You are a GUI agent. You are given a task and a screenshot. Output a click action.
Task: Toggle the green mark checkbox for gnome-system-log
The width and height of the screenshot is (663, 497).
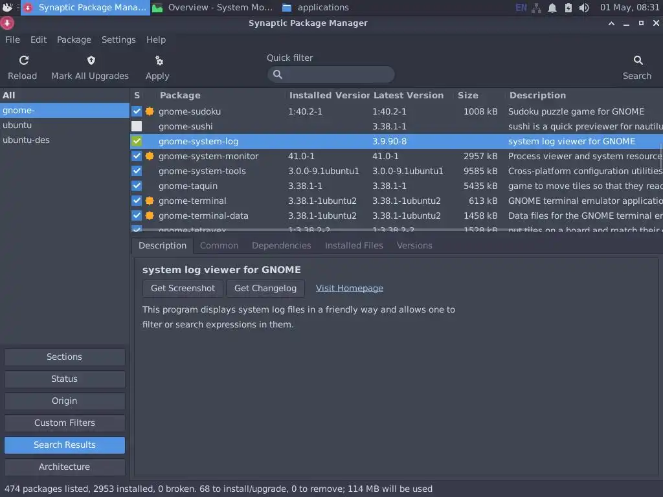(x=137, y=141)
